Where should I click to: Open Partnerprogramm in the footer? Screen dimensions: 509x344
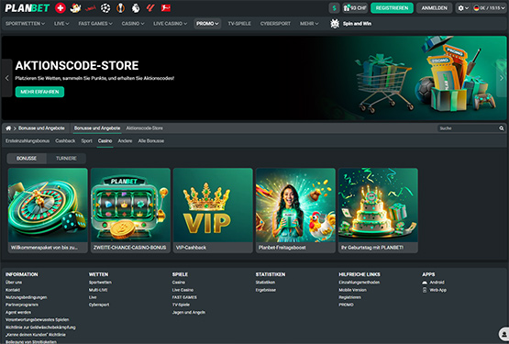click(22, 305)
